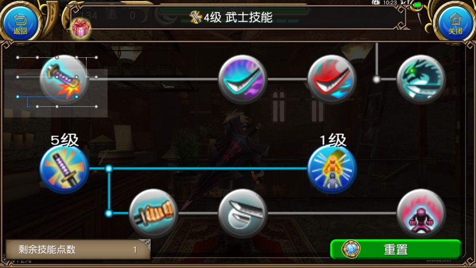
Task: Select the level 1 orange figure skill
Action: [332, 169]
